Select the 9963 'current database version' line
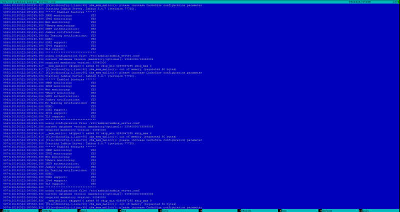Image resolution: width=400 pixels, height=212 pixels. coord(78,126)
